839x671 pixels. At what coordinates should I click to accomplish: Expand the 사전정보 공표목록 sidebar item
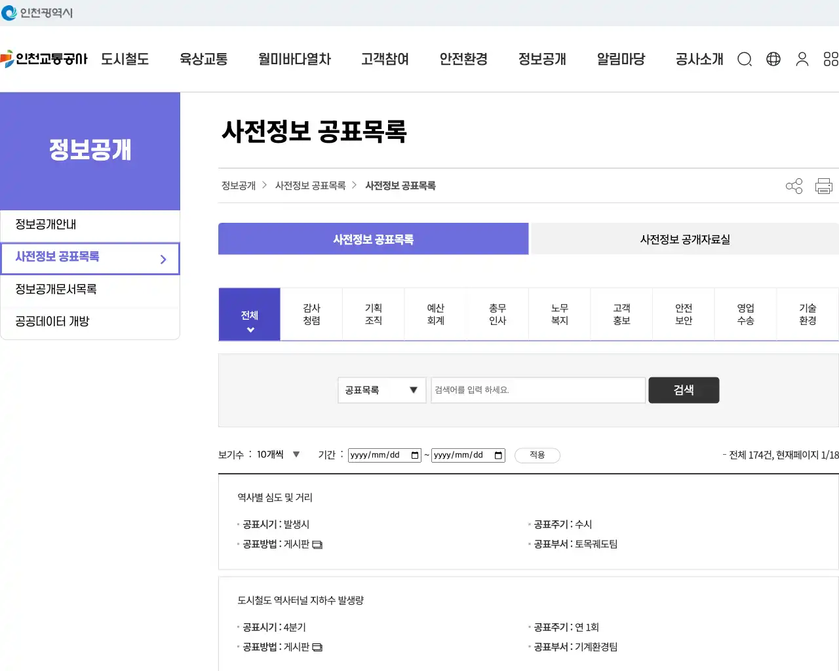click(90, 259)
